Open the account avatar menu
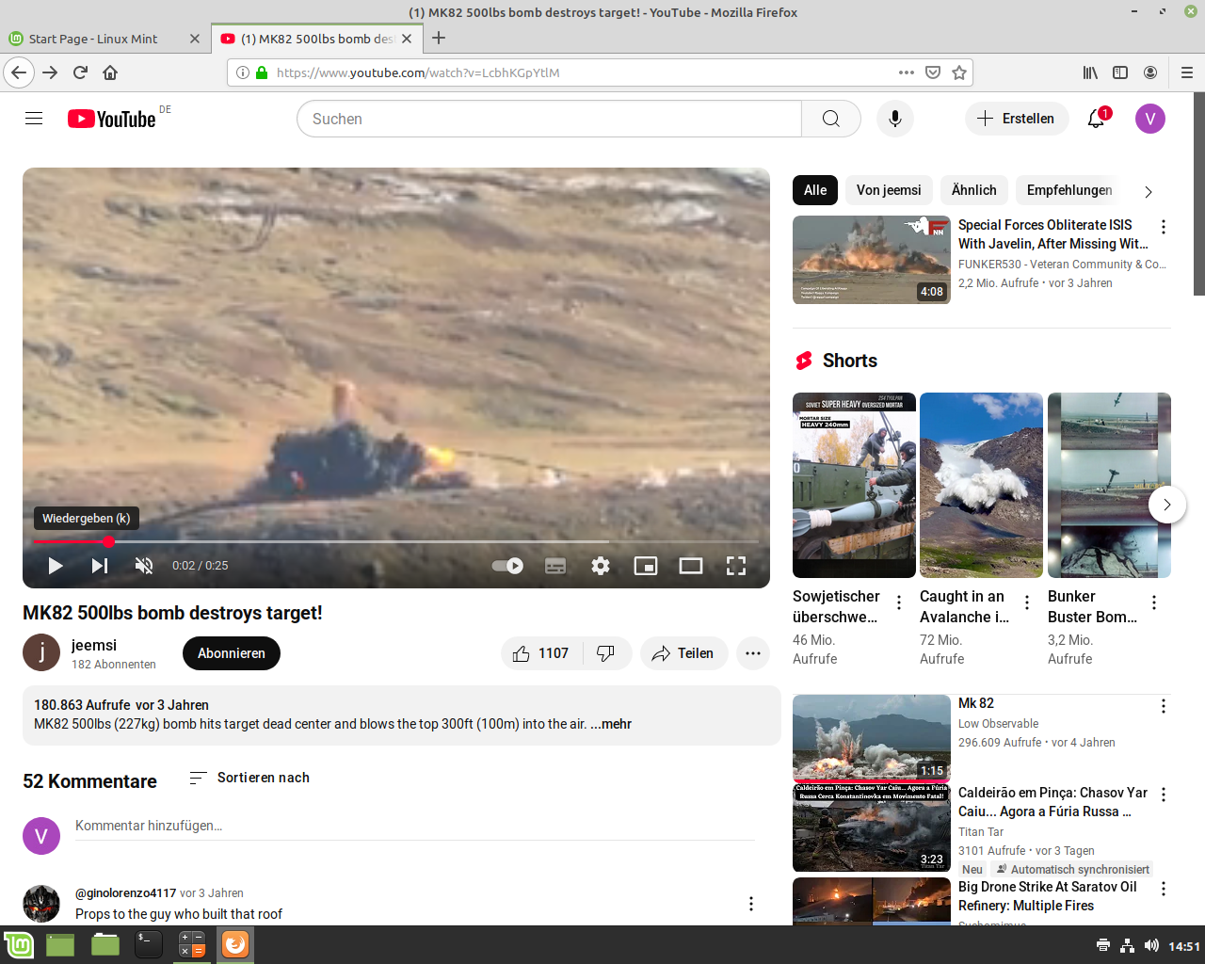This screenshot has height=964, width=1205. click(1150, 119)
